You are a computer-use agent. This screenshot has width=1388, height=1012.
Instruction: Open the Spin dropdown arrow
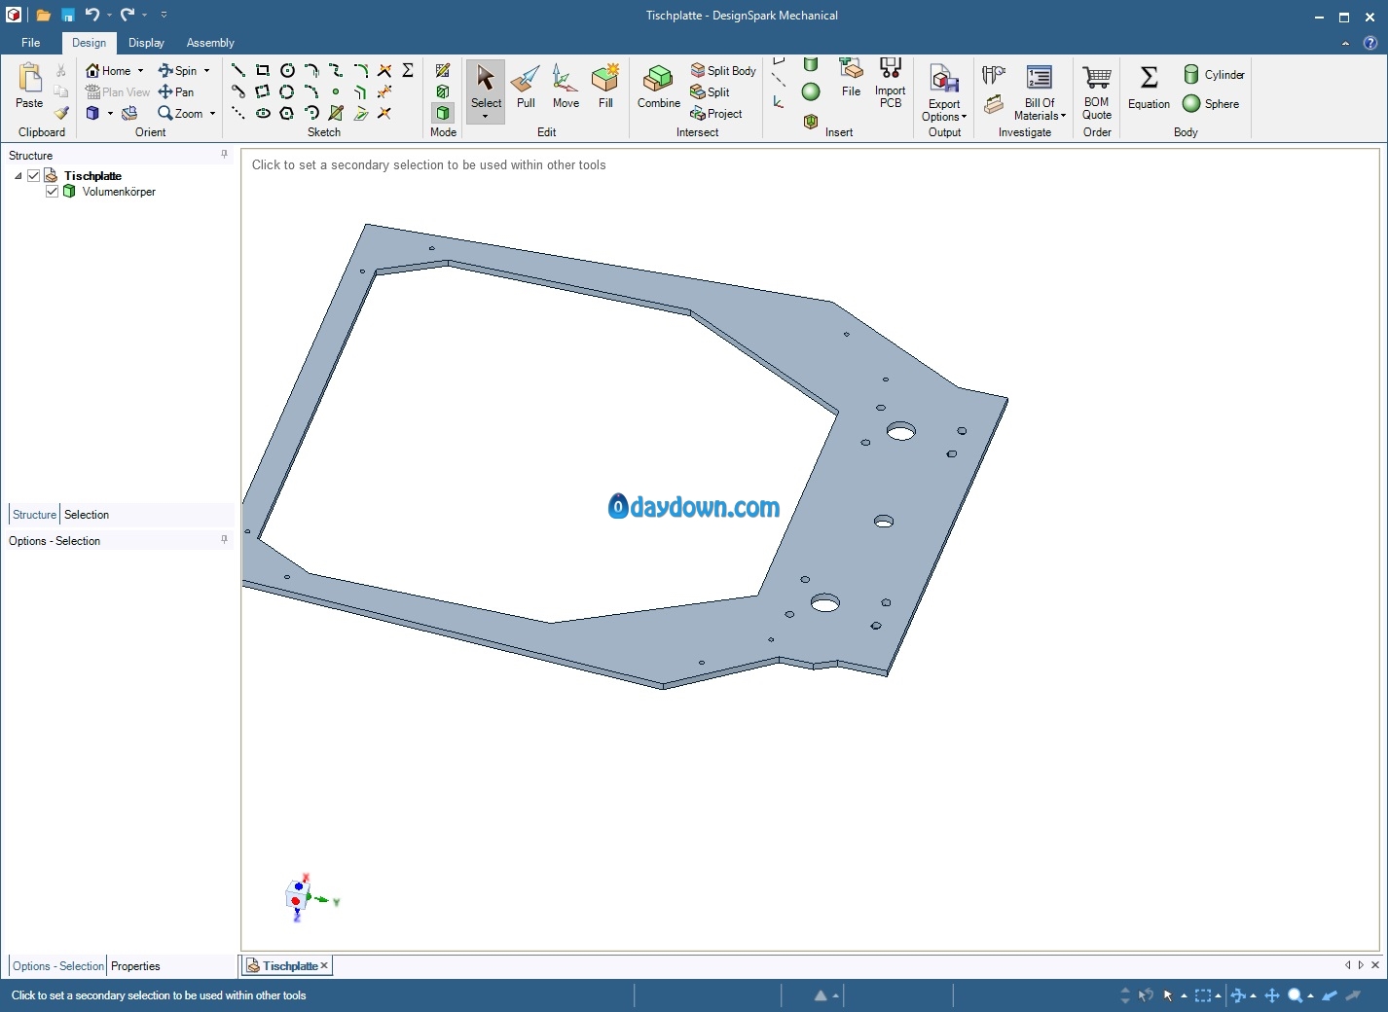(x=206, y=70)
